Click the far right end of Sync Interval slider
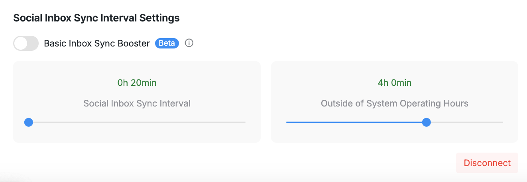The image size is (527, 182). (244, 122)
